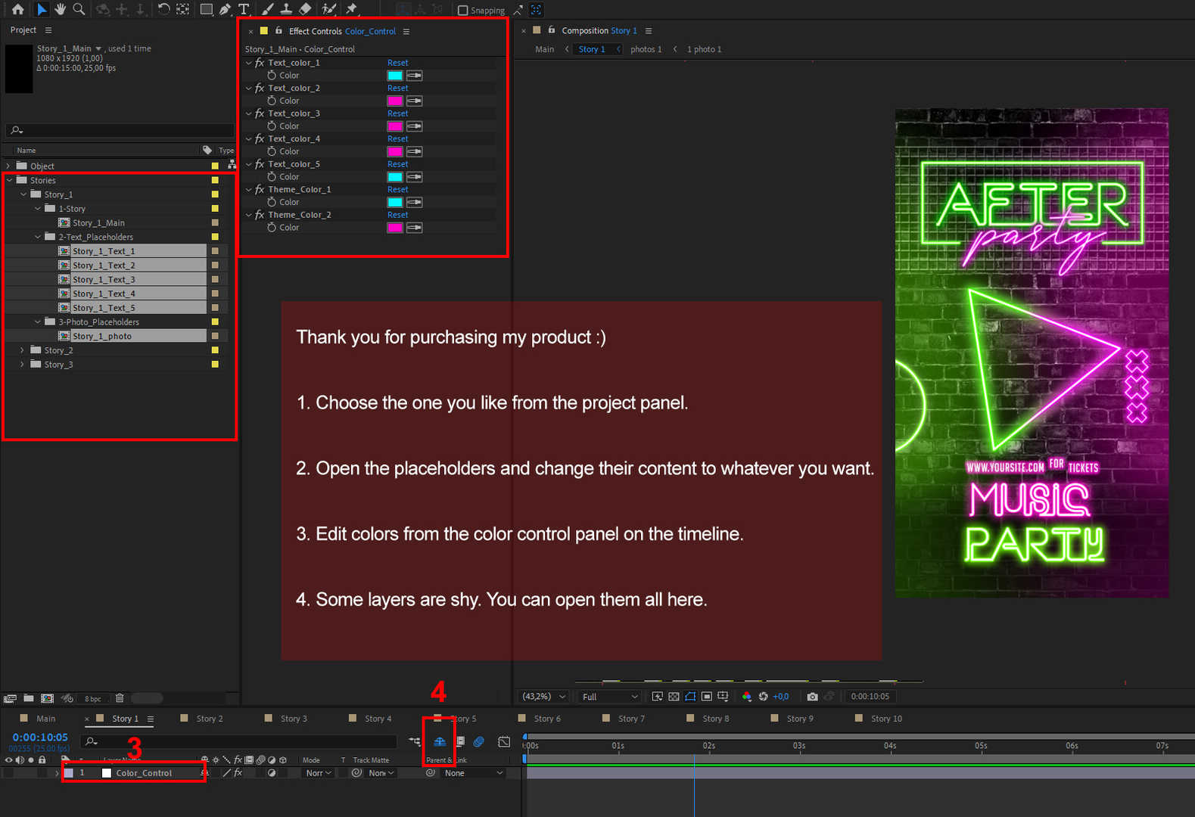Toggle the Motion Blur timeline switch

click(478, 741)
